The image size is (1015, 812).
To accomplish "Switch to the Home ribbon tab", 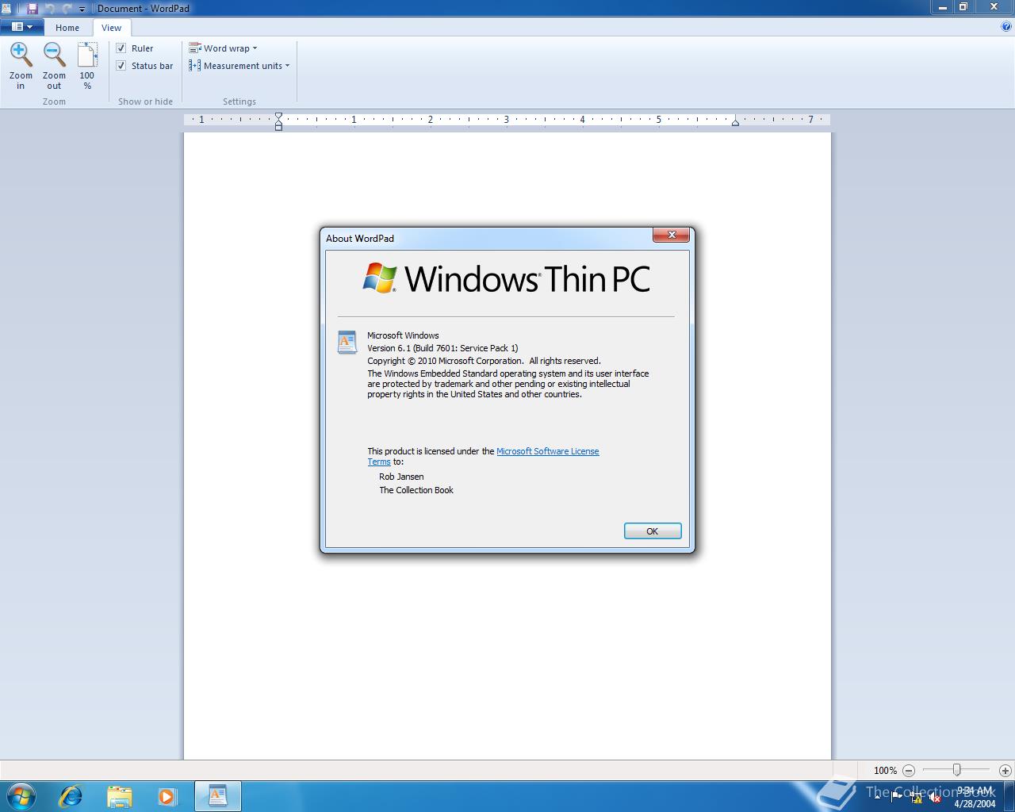I will click(67, 28).
